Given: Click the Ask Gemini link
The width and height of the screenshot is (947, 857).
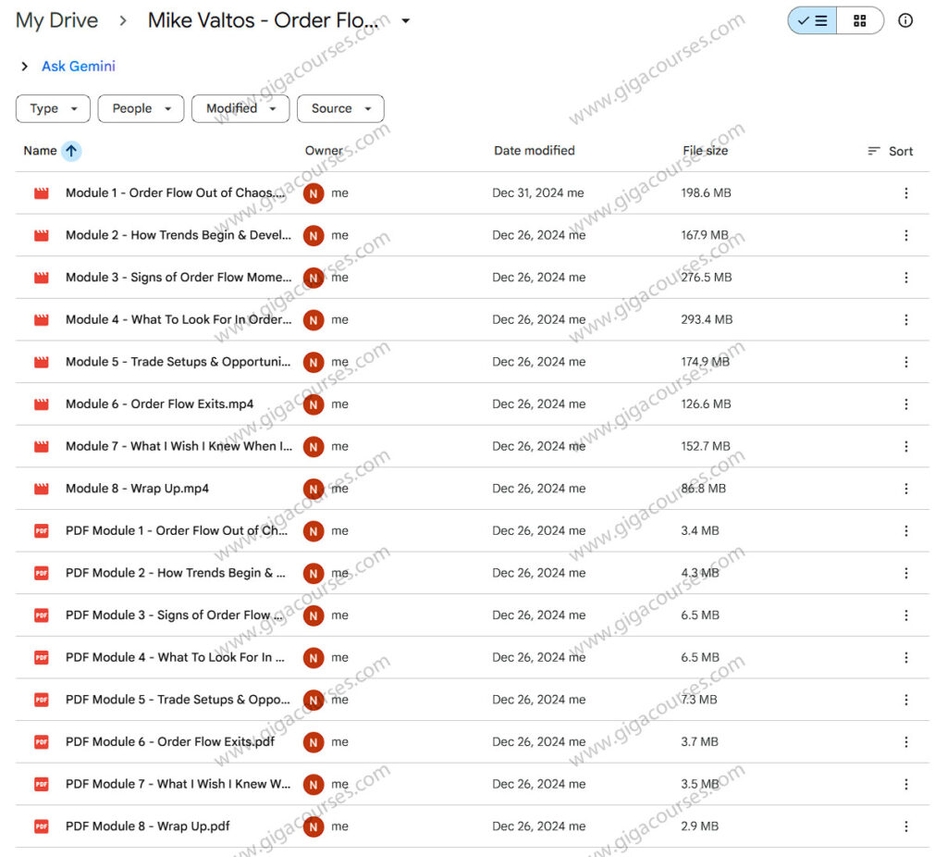Looking at the screenshot, I should pos(79,67).
